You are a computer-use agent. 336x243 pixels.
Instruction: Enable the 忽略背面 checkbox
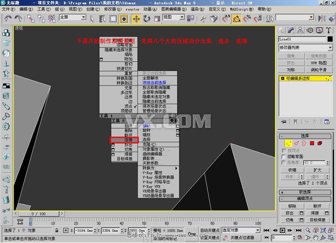click(x=284, y=156)
